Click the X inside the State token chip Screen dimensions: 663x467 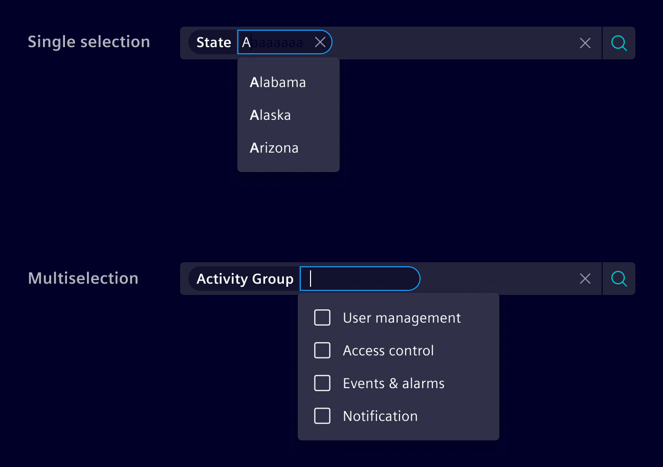320,43
